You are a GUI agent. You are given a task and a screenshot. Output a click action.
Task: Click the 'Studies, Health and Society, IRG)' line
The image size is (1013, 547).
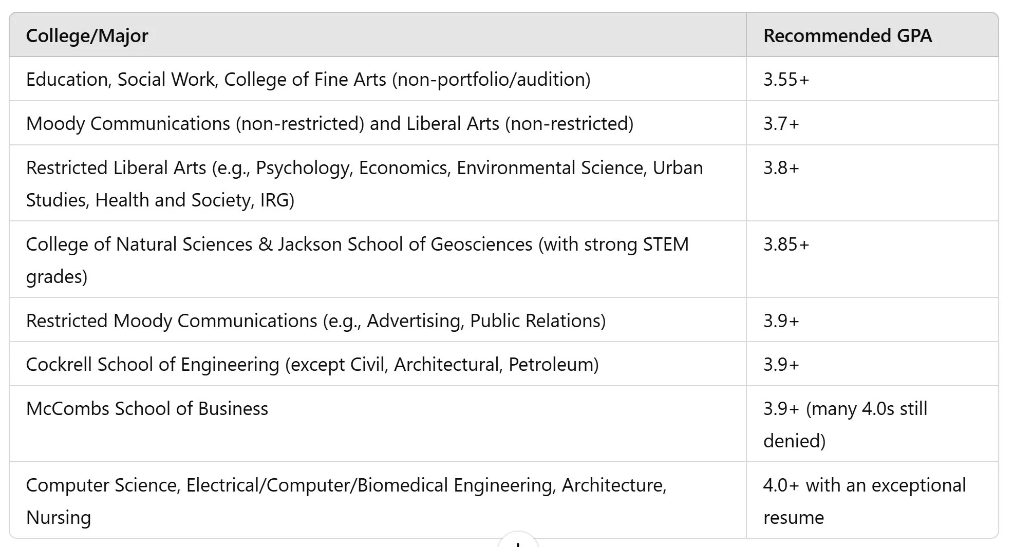160,200
